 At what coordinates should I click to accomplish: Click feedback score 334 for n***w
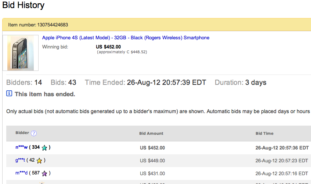tap(36, 147)
